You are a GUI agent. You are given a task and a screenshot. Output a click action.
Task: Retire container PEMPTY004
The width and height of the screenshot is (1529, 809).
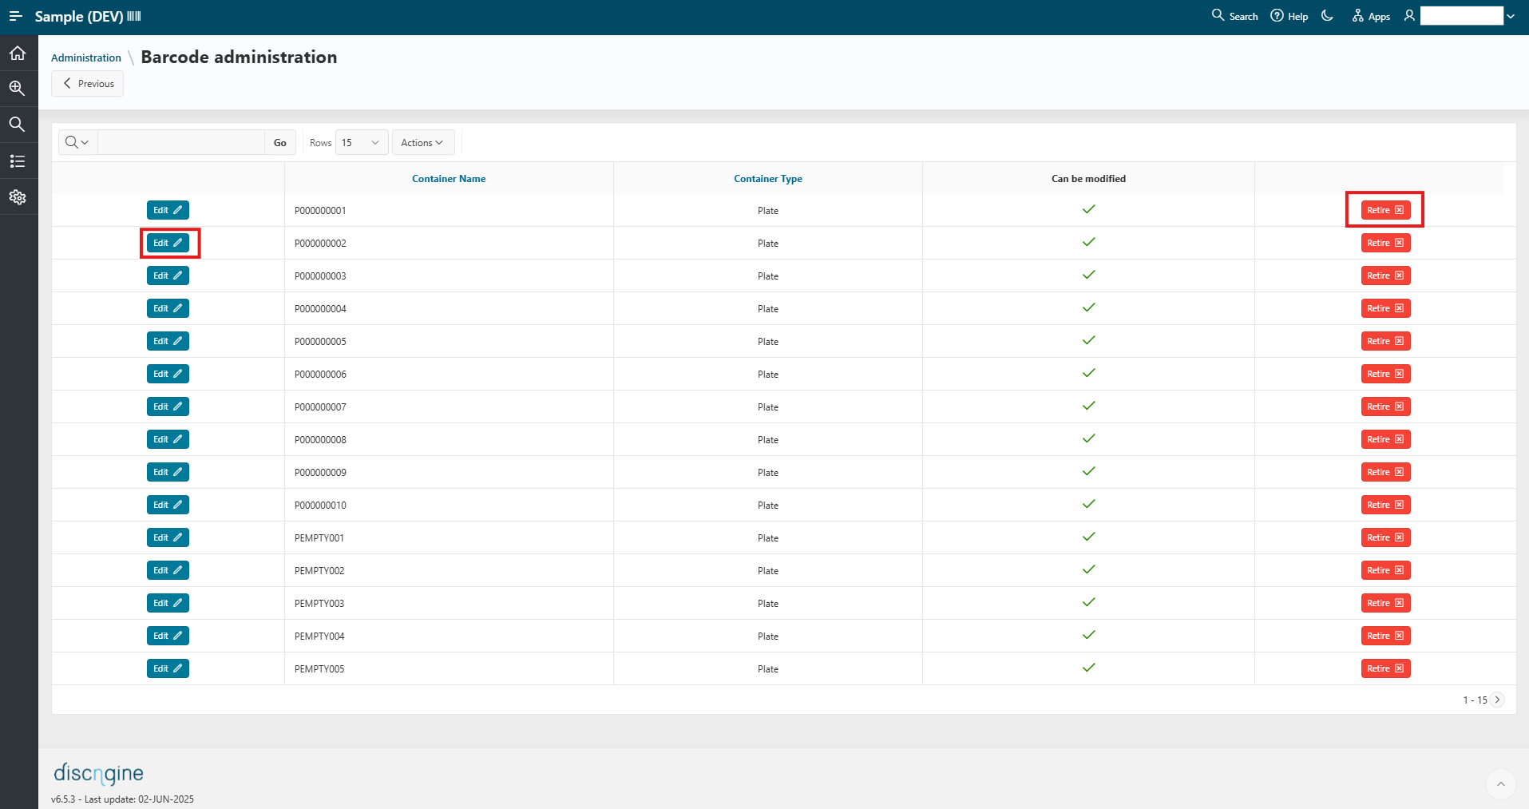click(1385, 636)
